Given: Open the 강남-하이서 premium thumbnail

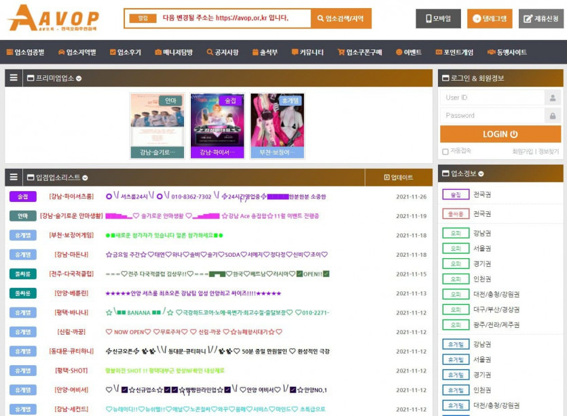Looking at the screenshot, I should point(217,125).
